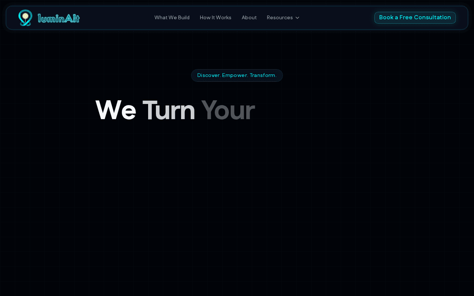Open the About page
474x296 pixels.
click(x=249, y=17)
